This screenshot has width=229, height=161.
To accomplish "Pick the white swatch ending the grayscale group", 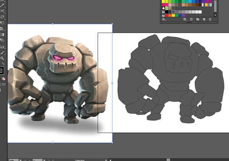I will (200, 12).
